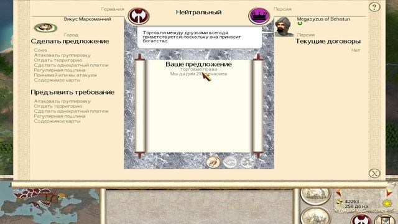Click lower round relief button in bottom panel

315,215
